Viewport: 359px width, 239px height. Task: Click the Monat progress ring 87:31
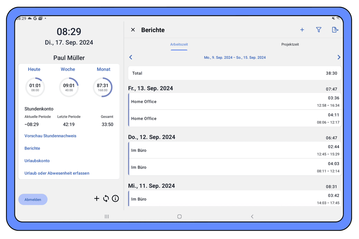103,87
